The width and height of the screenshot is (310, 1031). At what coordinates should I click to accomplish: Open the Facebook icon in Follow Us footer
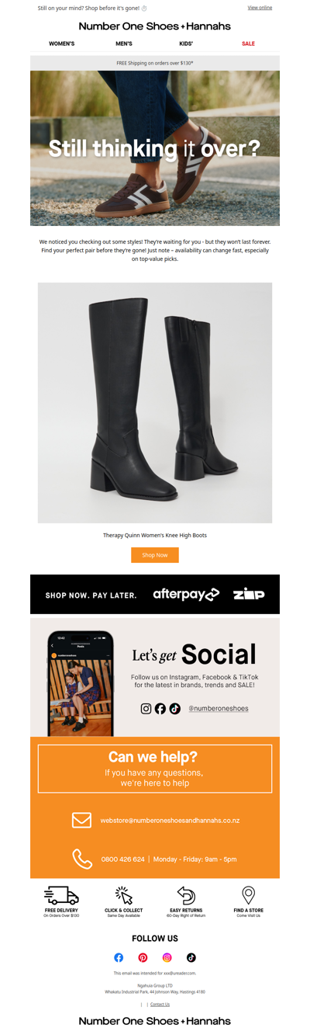119,957
